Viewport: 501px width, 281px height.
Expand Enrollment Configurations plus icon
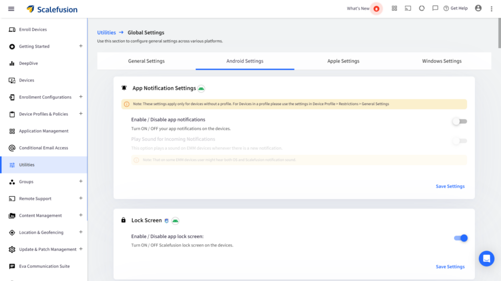[x=81, y=97]
